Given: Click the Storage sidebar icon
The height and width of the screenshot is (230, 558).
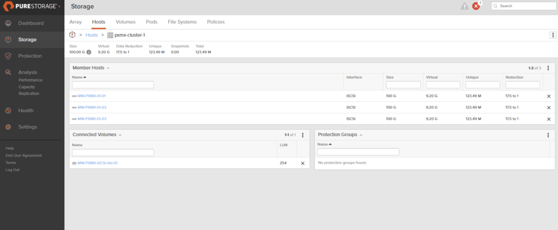Looking at the screenshot, I should point(8,40).
